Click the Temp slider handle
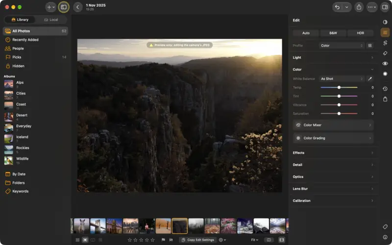 (339, 88)
